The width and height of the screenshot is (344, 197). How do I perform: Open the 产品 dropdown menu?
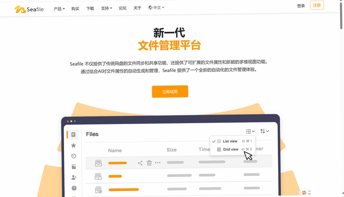(x=59, y=9)
